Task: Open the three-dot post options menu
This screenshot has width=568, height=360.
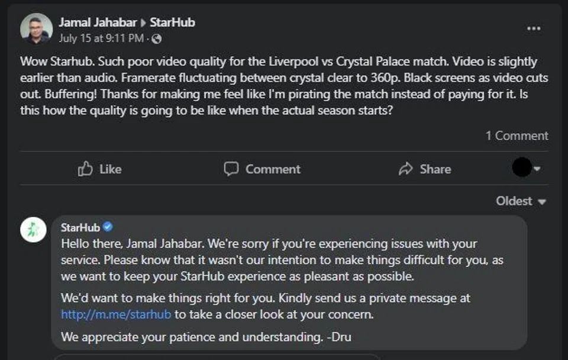Action: pos(534,29)
